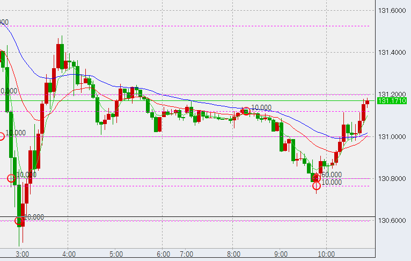Click the 9:00 time axis label

[280, 253]
